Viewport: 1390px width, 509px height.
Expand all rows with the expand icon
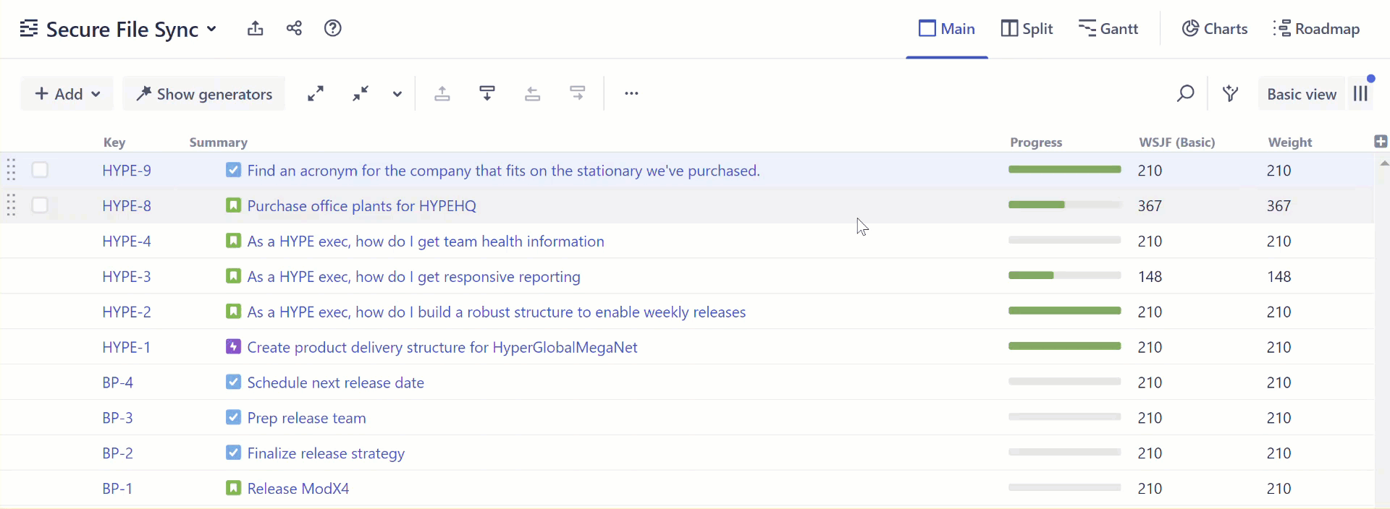click(316, 94)
